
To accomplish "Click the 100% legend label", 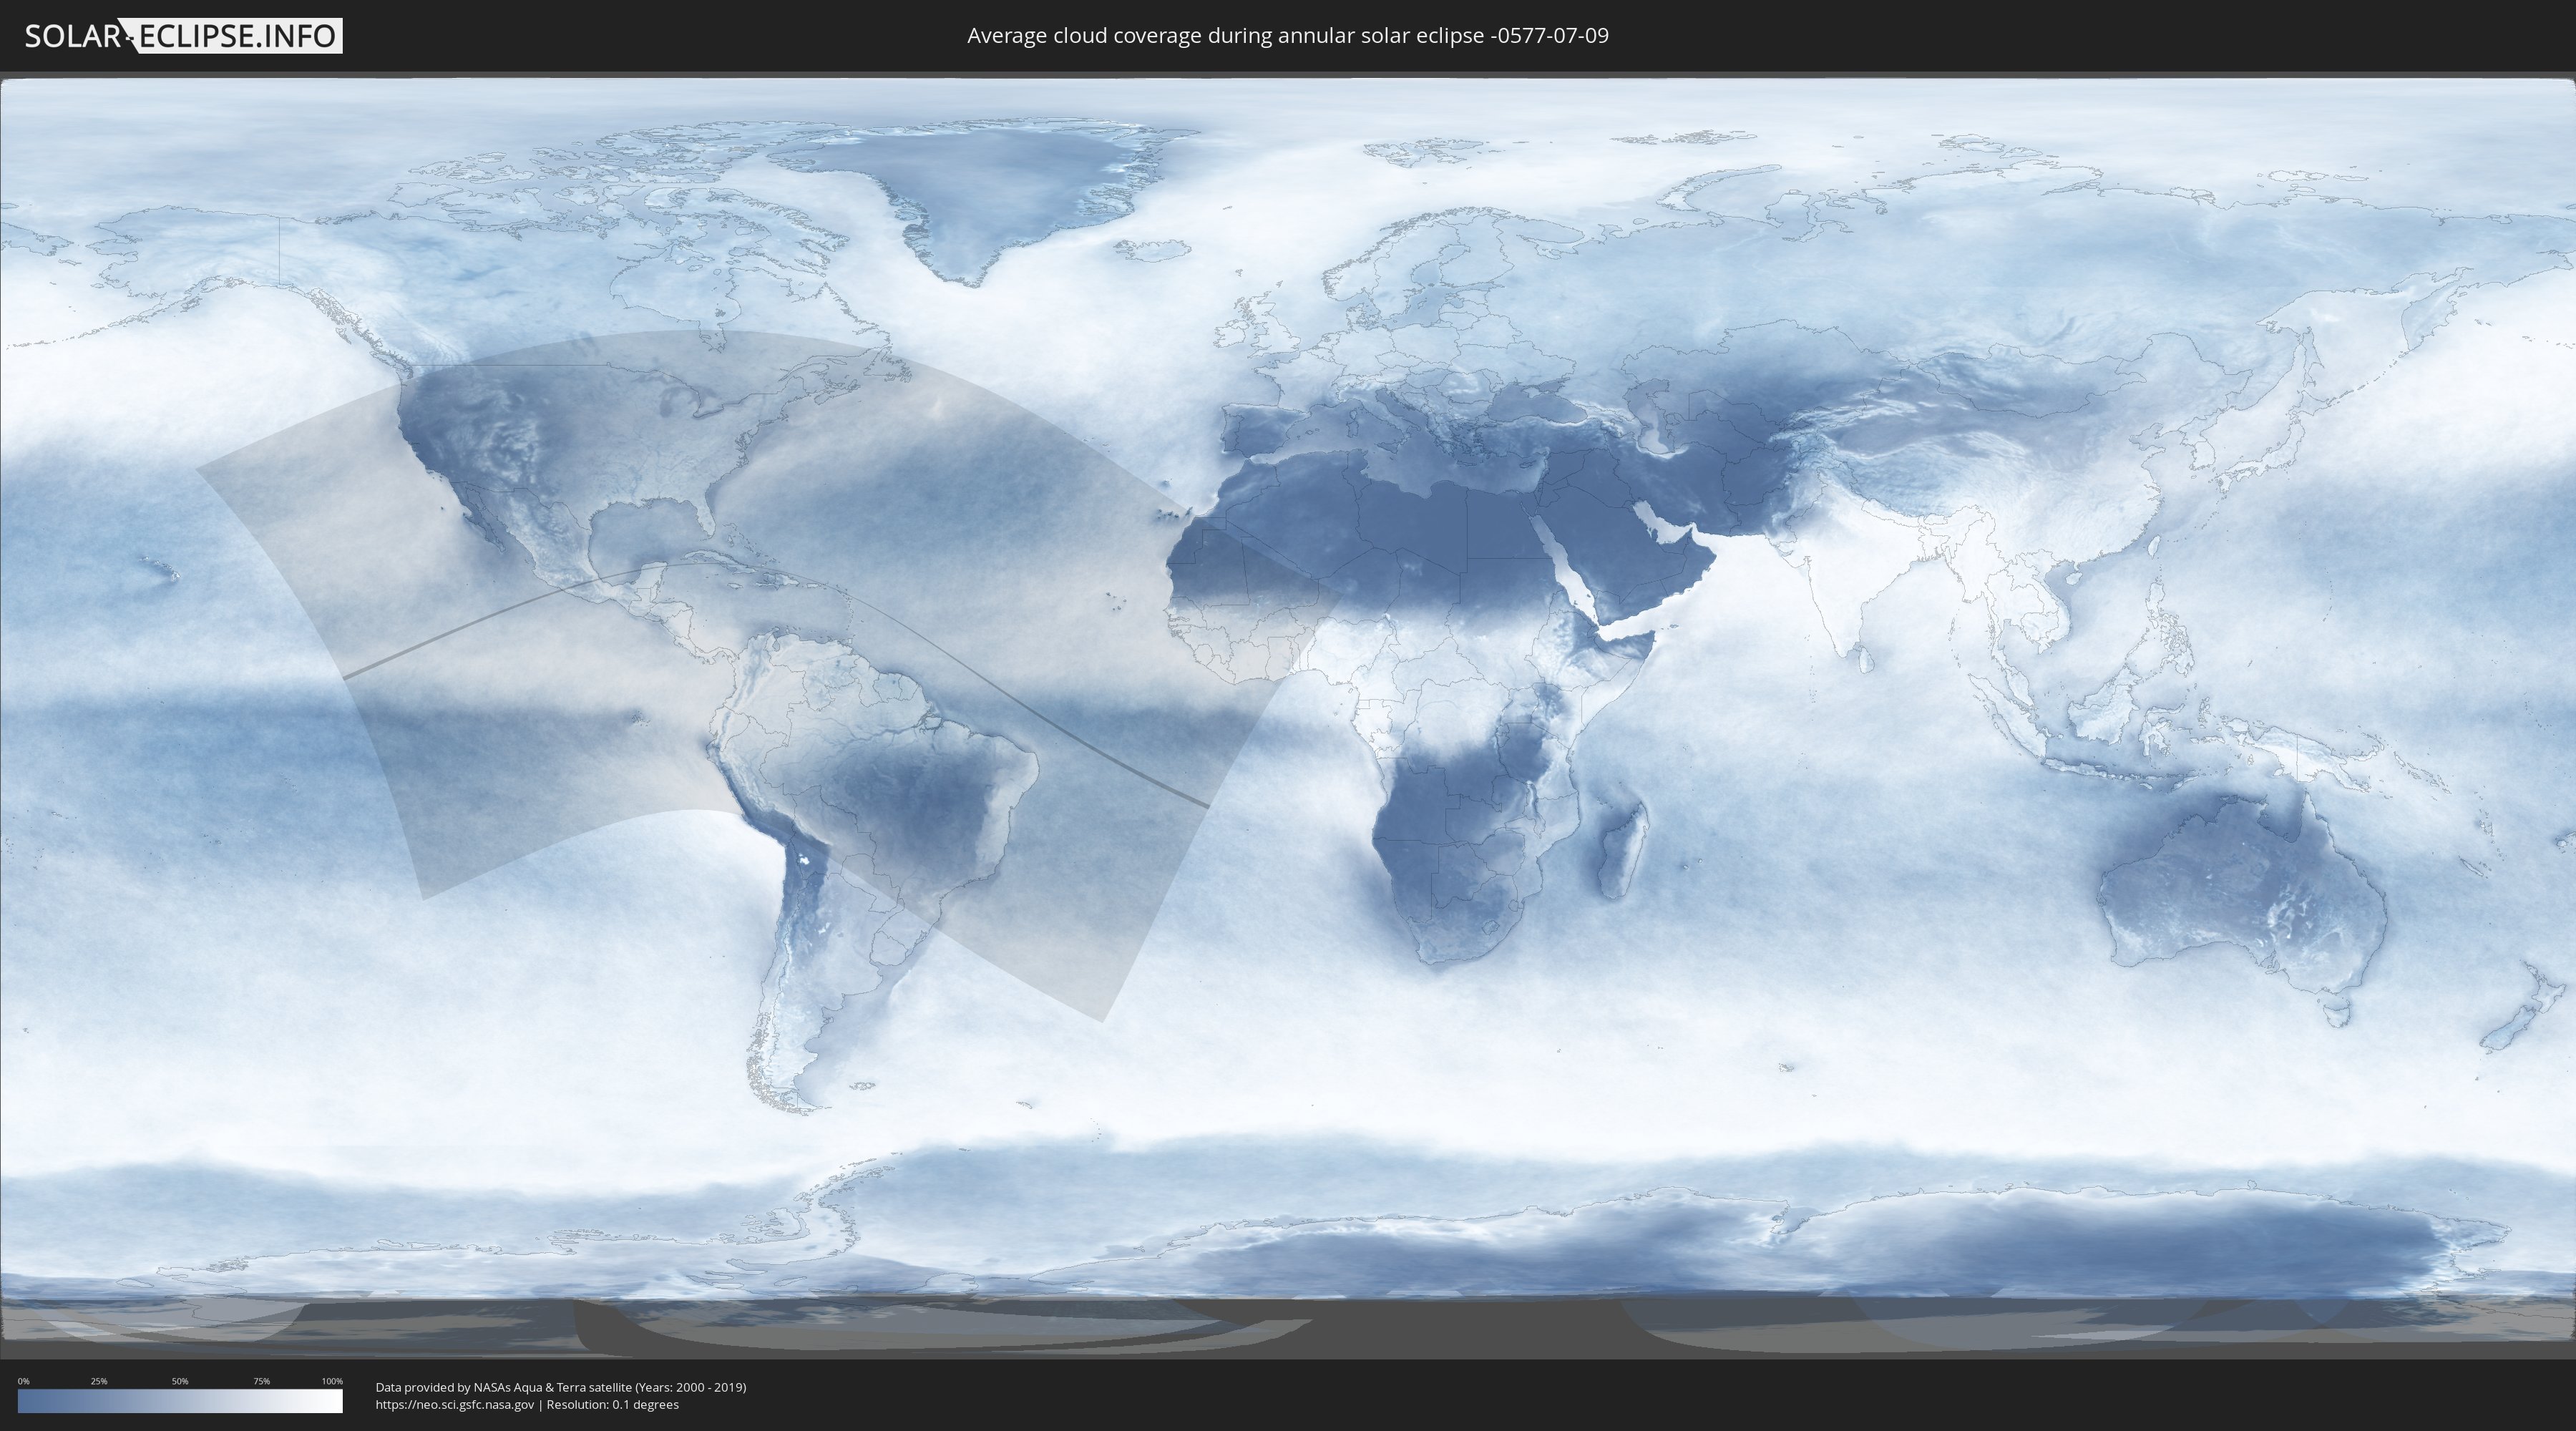I will [332, 1381].
